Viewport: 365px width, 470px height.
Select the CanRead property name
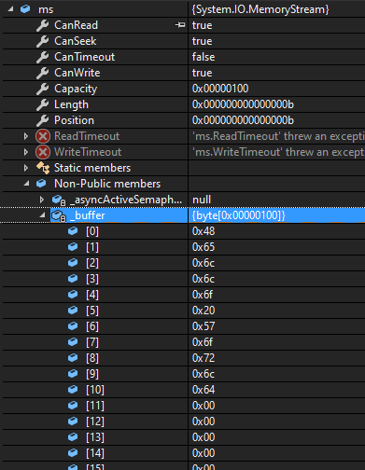point(76,25)
